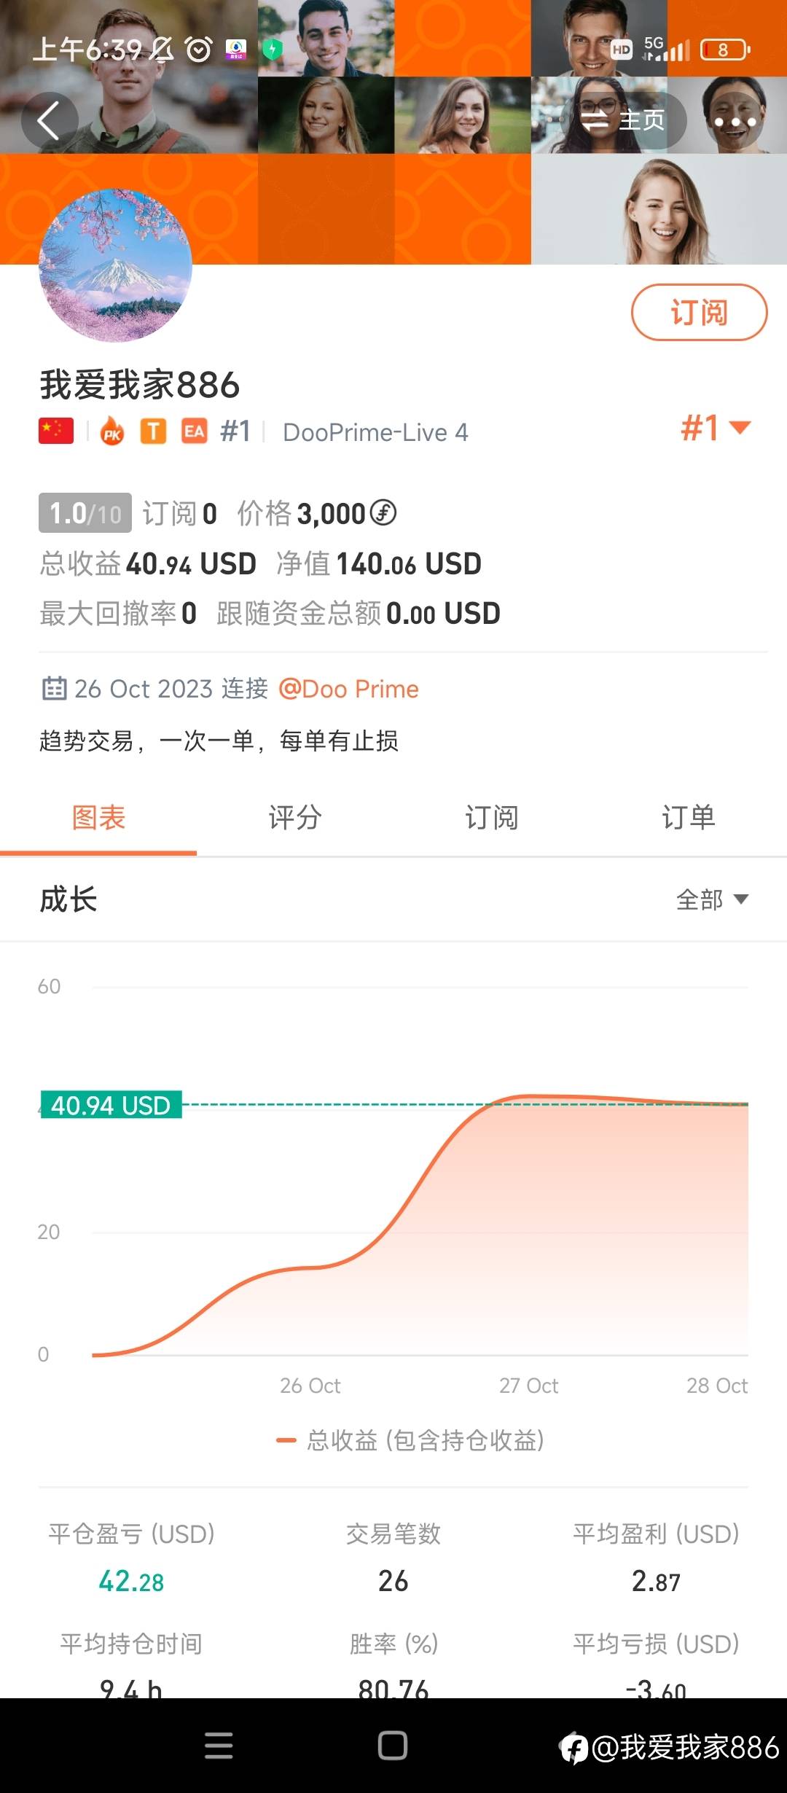Expand the #1 account dropdown
The height and width of the screenshot is (1793, 787).
click(x=716, y=428)
